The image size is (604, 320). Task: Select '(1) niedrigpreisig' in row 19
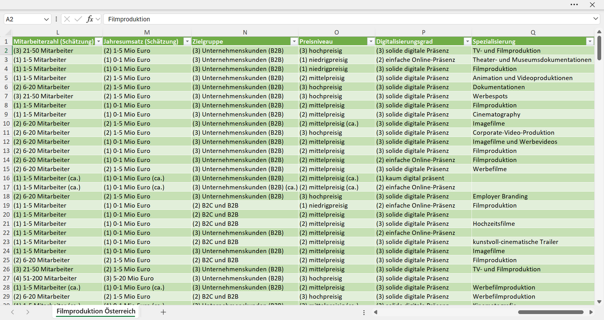337,206
